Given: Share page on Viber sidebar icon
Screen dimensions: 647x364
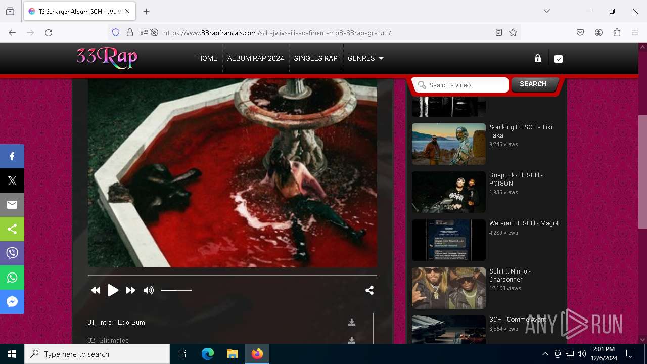Looking at the screenshot, I should tap(12, 253).
